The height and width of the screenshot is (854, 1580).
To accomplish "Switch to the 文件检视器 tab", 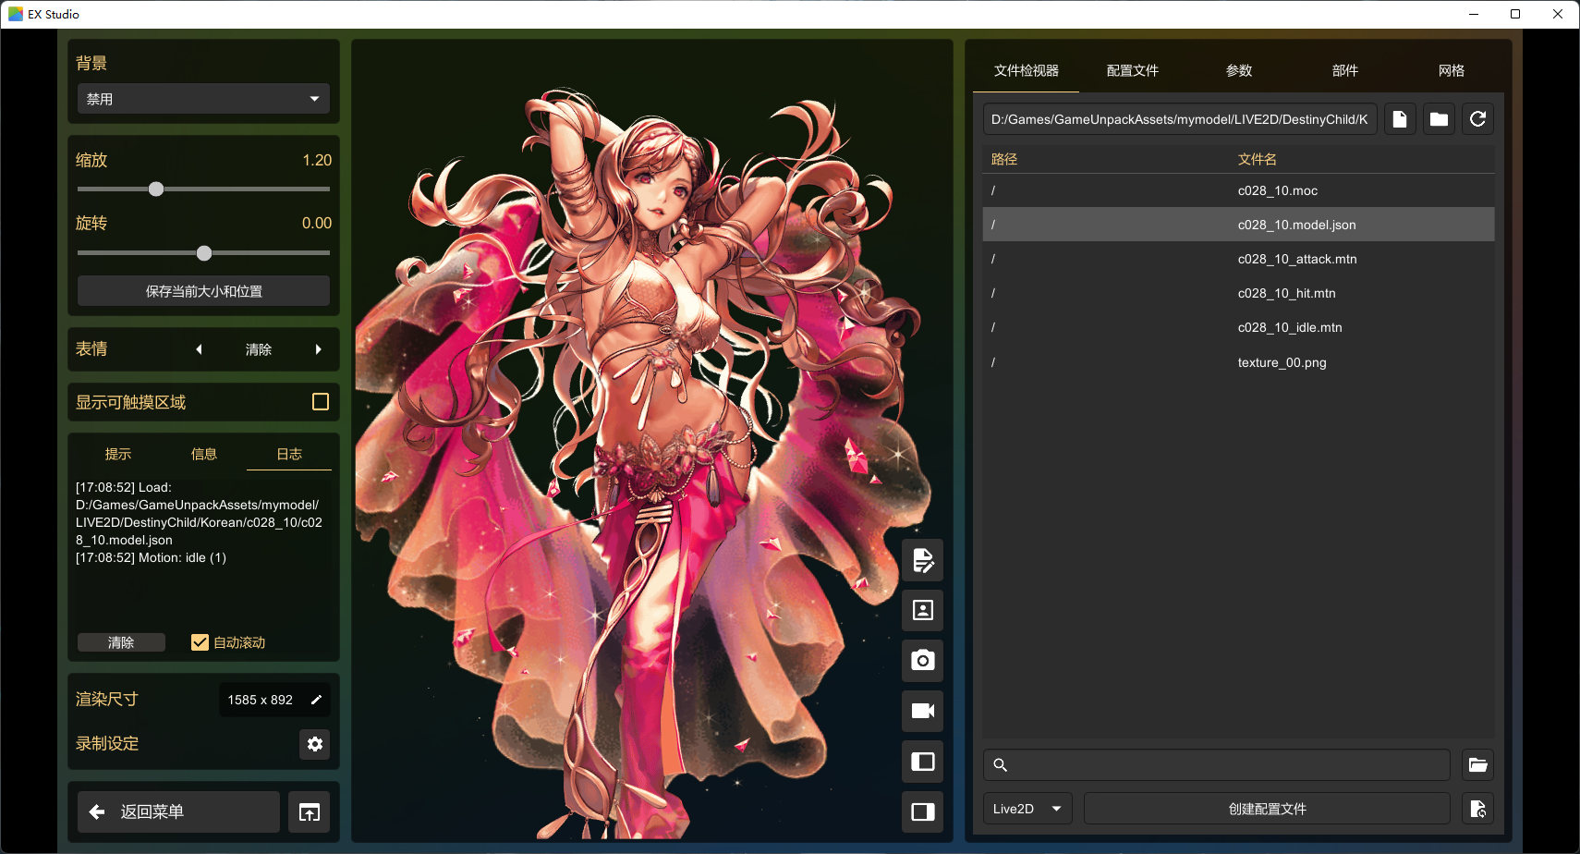I will [1026, 70].
